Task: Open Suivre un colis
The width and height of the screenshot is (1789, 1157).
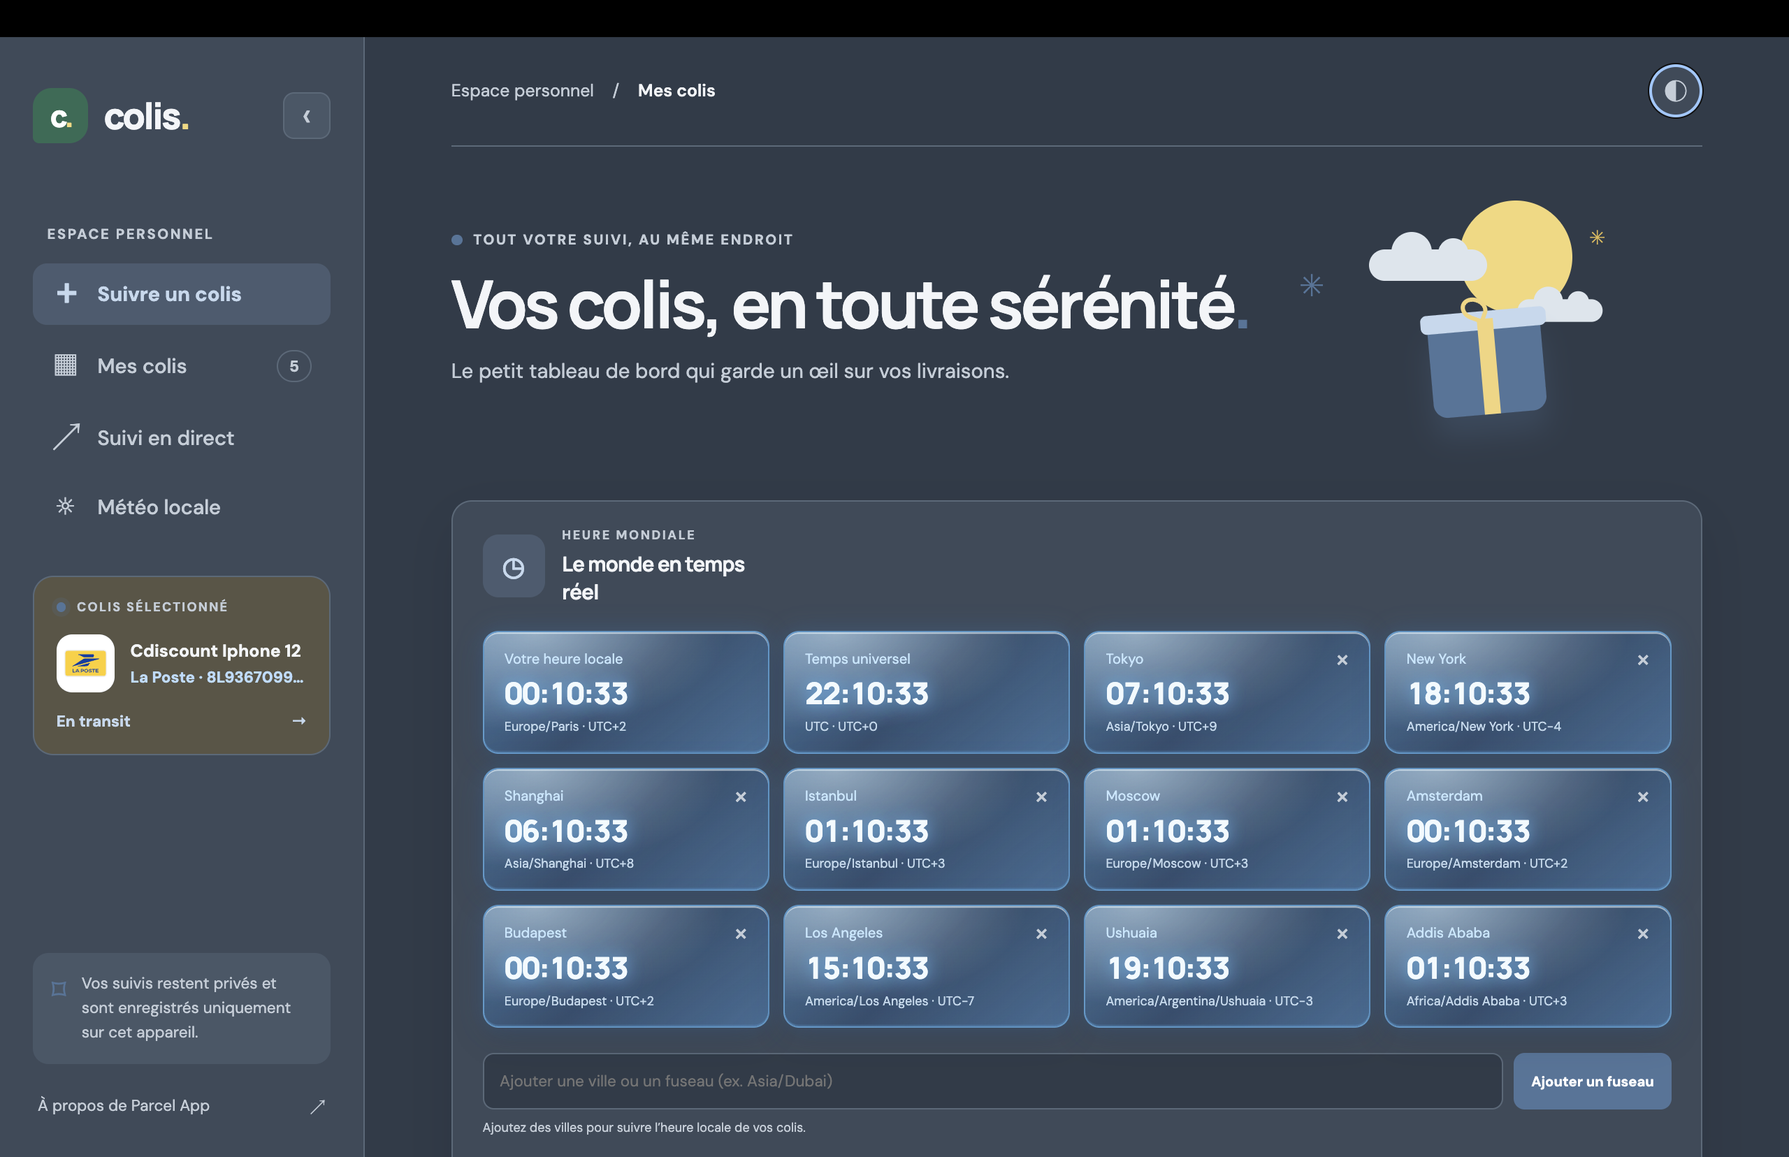Action: coord(181,293)
